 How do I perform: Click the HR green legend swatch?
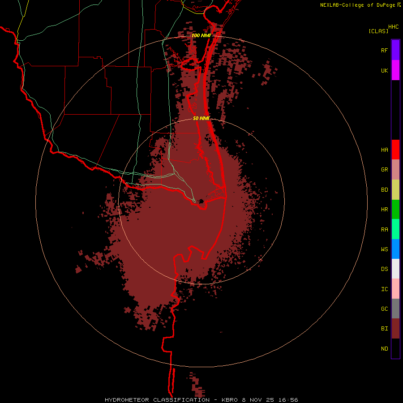(395, 210)
